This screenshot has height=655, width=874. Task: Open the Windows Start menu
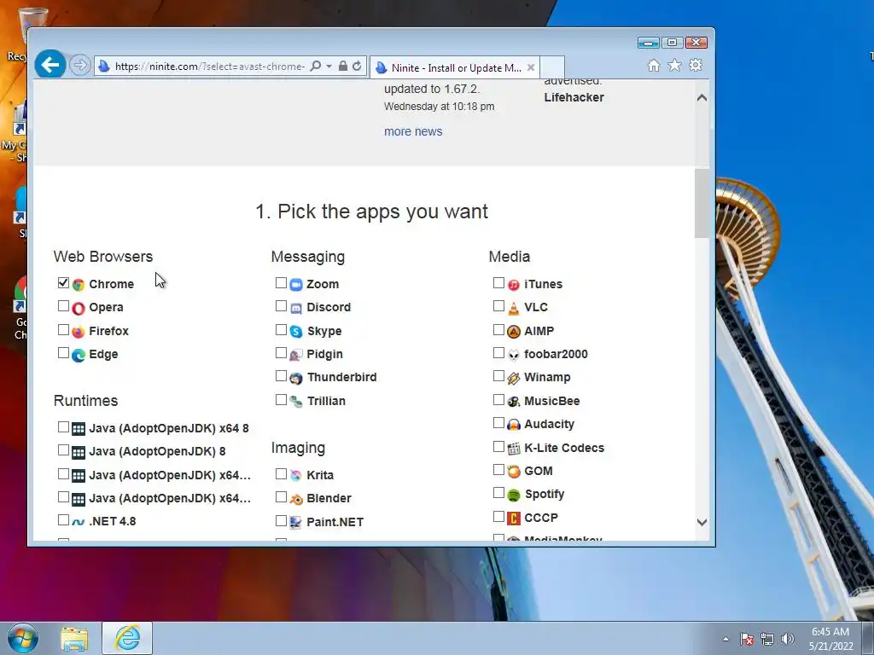[23, 639]
